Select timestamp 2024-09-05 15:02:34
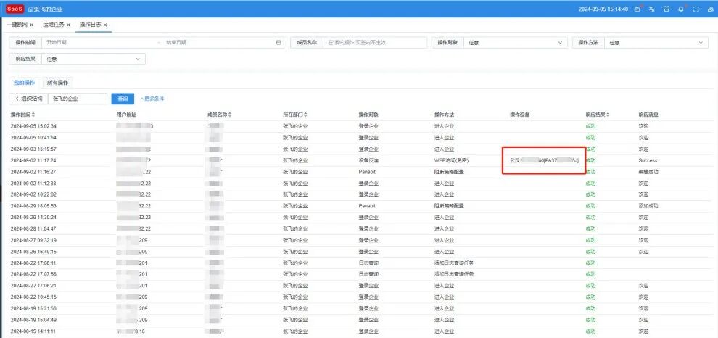The width and height of the screenshot is (718, 338). [33, 126]
